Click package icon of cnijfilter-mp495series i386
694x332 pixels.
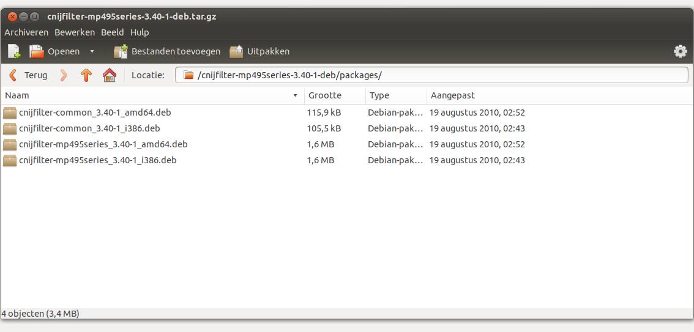coord(9,160)
